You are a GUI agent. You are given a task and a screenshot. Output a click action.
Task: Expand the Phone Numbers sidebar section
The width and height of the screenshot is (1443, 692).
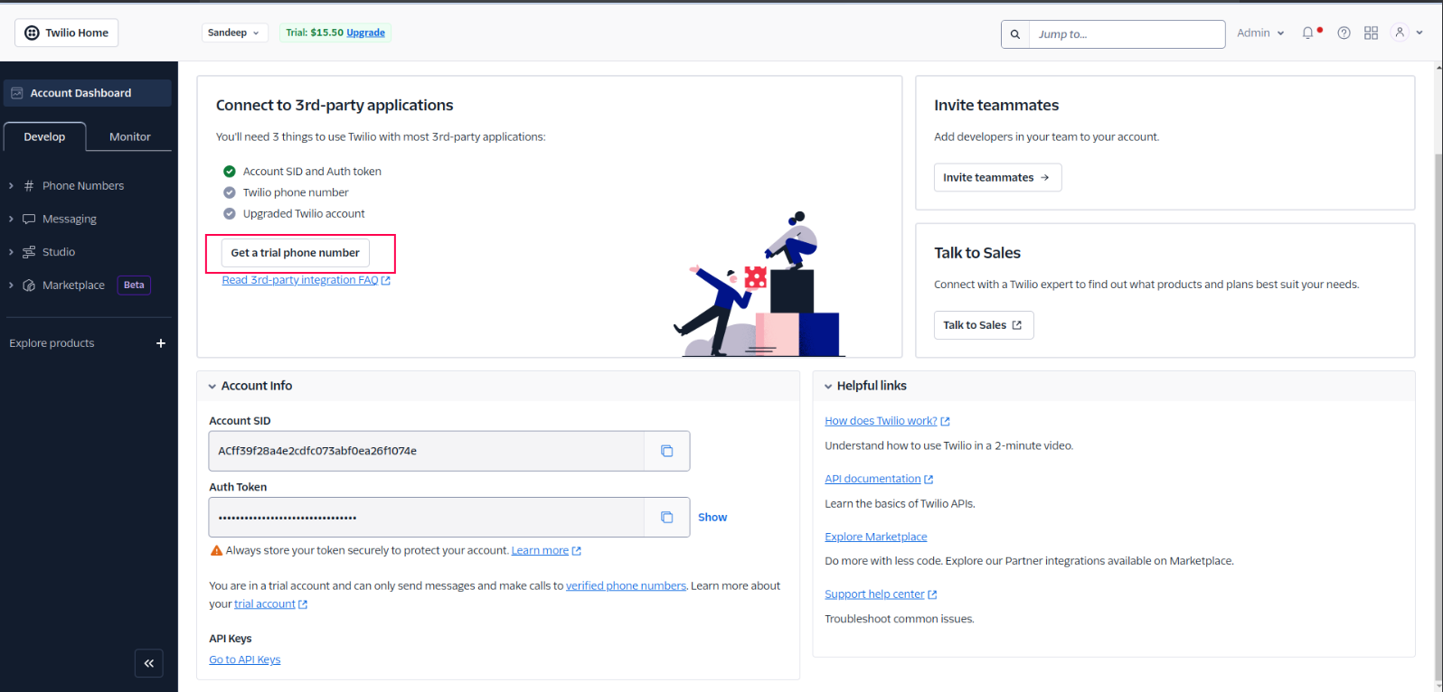tap(11, 186)
